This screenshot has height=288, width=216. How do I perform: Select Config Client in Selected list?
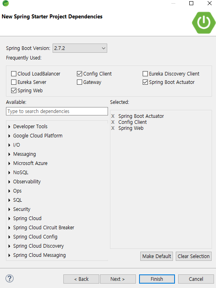[x=132, y=122]
